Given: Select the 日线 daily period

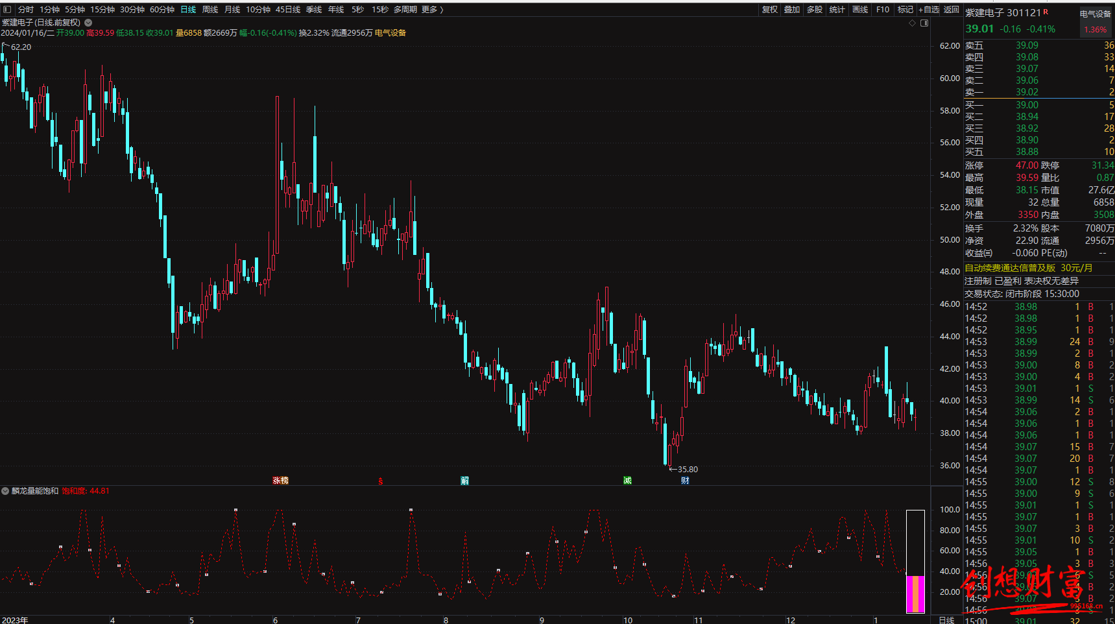Looking at the screenshot, I should (x=188, y=10).
